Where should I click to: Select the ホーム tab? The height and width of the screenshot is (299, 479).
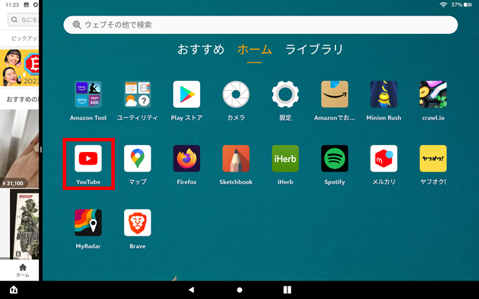pyautogui.click(x=254, y=49)
